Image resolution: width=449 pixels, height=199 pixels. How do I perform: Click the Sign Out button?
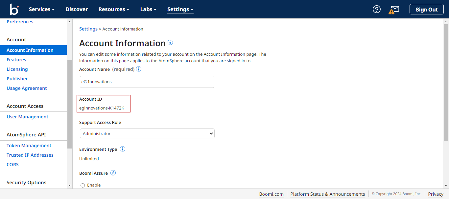426,9
